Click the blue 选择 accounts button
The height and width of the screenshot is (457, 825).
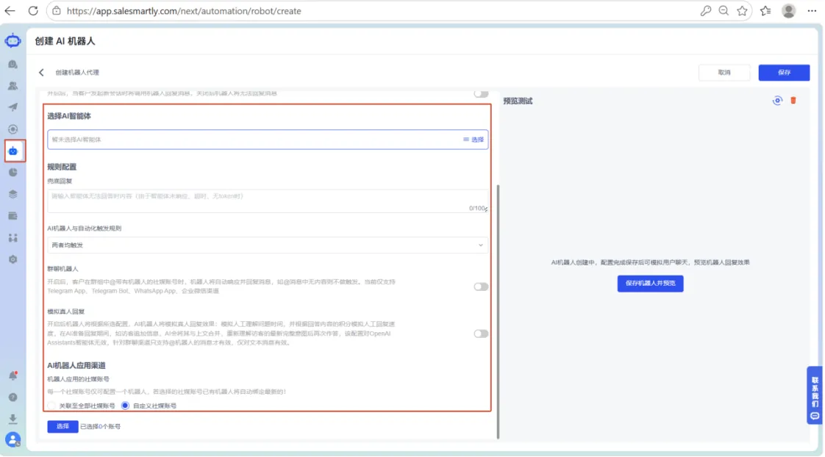(x=63, y=426)
